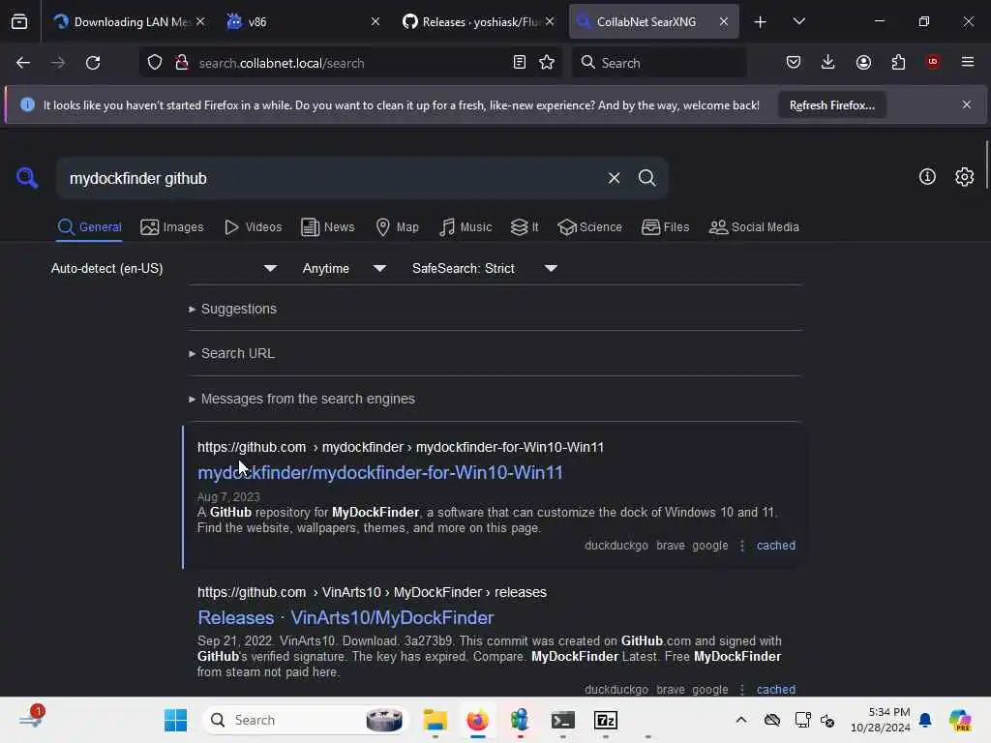
Task: Expand Messages from the search engines
Action: [302, 400]
